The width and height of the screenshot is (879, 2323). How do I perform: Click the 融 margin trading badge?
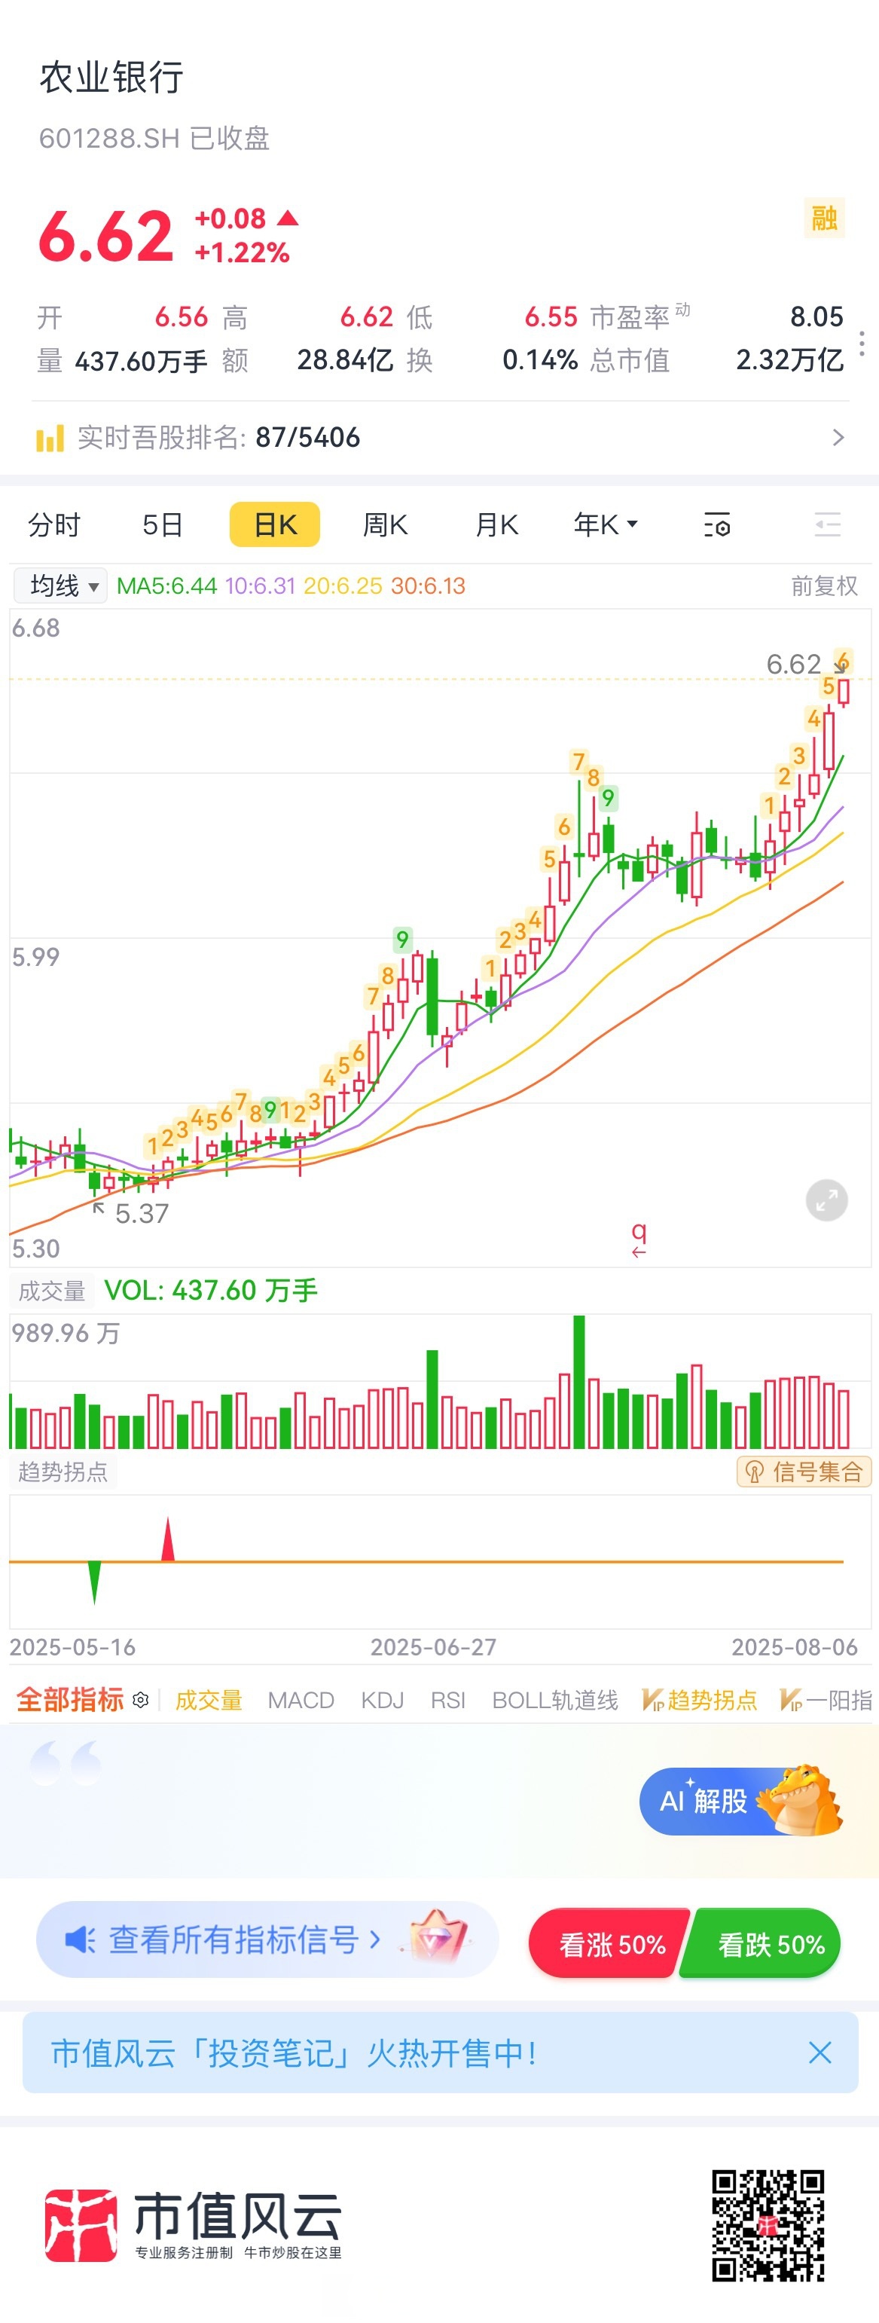click(x=824, y=219)
